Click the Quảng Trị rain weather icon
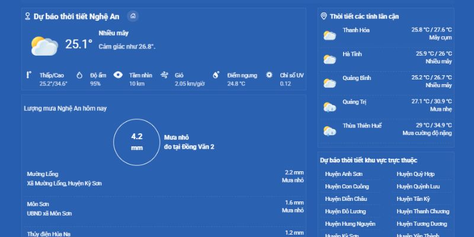Viewport: 474px width, 237px height. click(329, 107)
